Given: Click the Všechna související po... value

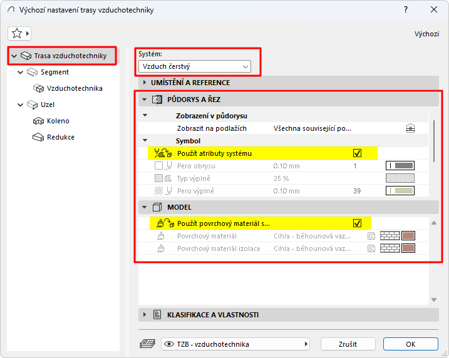Looking at the screenshot, I should click(x=312, y=128).
